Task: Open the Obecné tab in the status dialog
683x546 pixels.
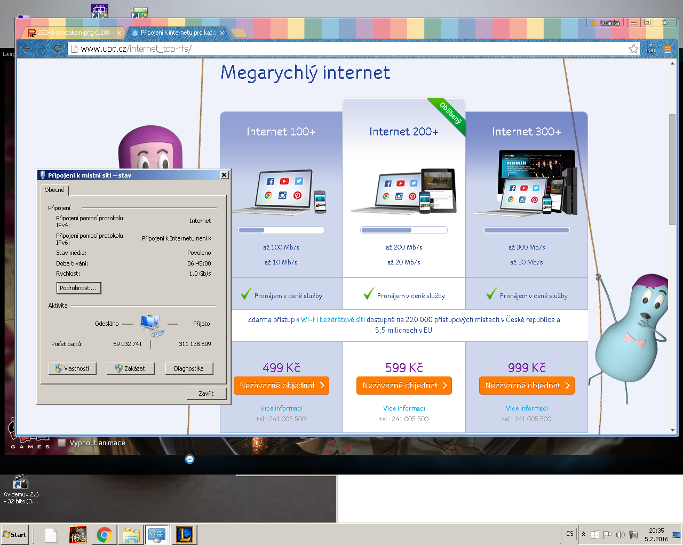Action: (54, 190)
